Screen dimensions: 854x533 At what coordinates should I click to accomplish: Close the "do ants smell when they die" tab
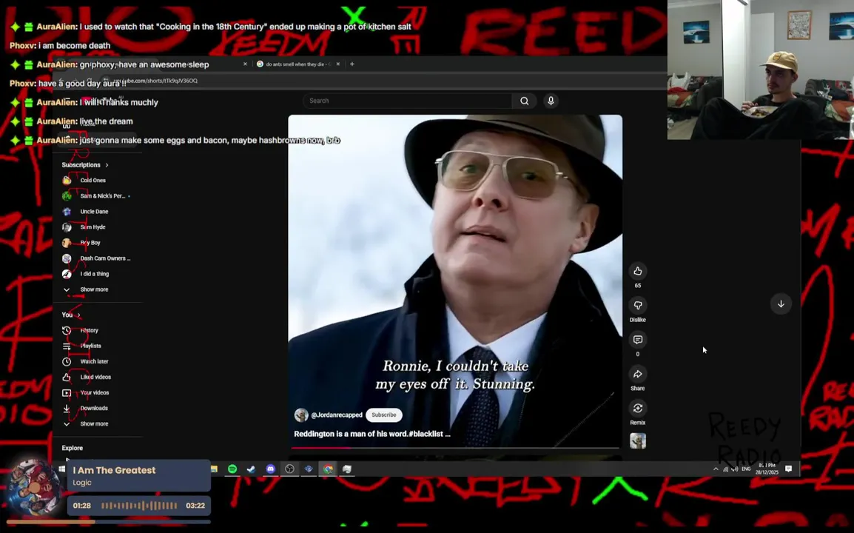(337, 64)
